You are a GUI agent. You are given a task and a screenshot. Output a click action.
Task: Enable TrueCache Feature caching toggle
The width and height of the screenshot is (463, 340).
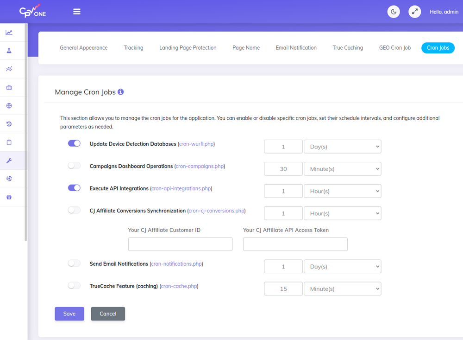[74, 286]
